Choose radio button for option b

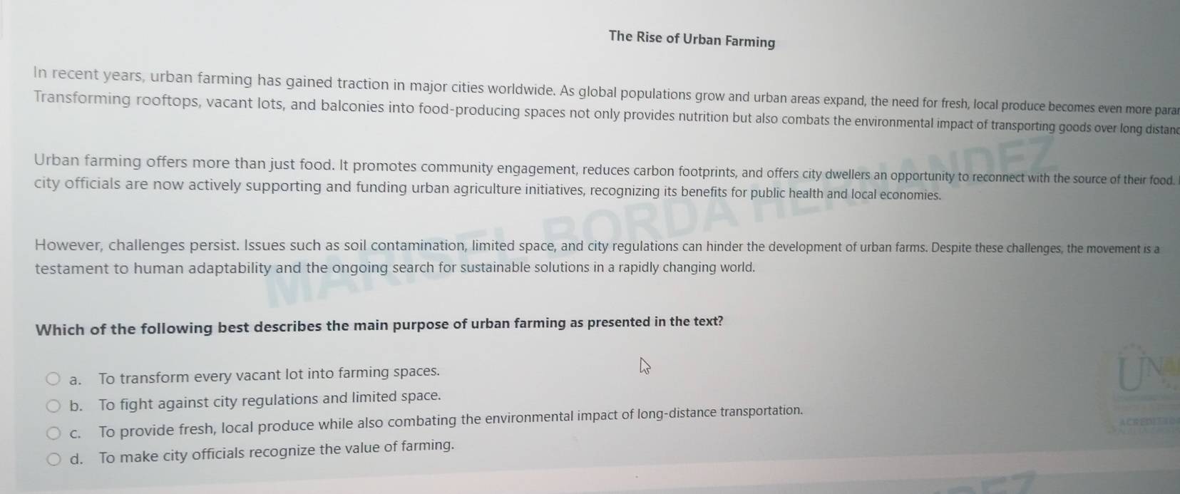53,406
